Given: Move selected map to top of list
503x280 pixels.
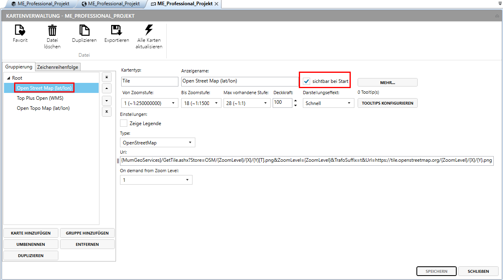Looking at the screenshot, I should 107,77.
